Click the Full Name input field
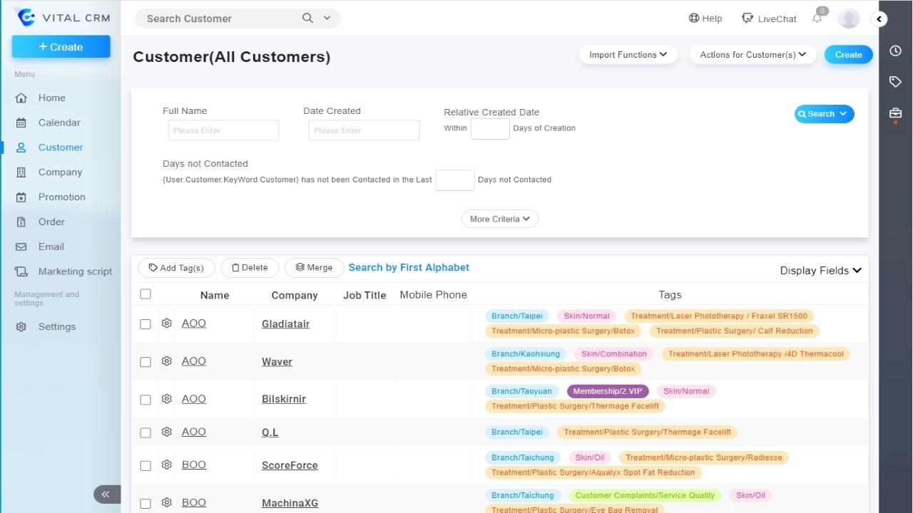 [x=223, y=130]
